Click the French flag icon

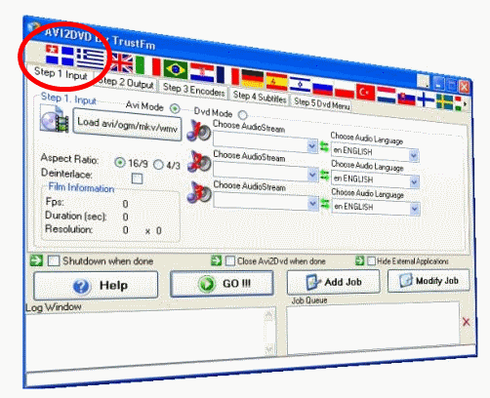[228, 76]
